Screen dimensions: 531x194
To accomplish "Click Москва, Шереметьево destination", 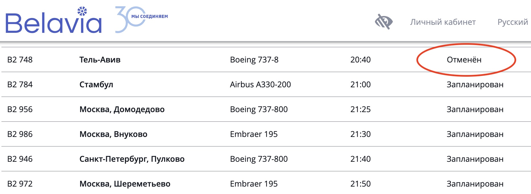I will 125,184.
